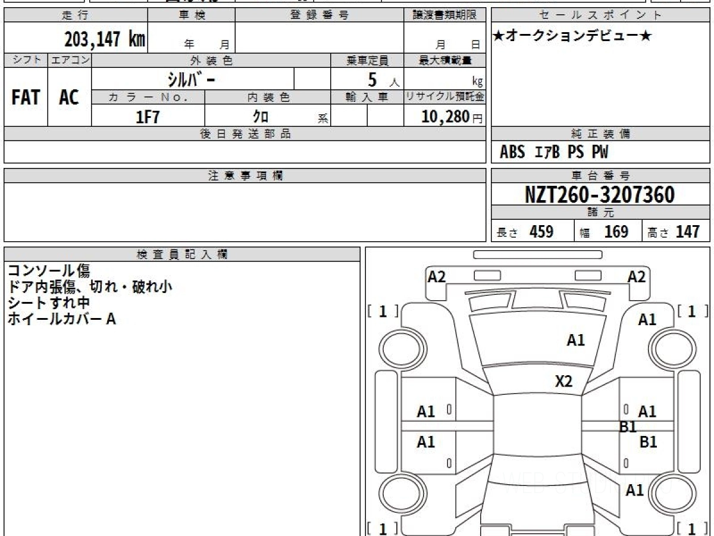Click the エアコン header cell
The width and height of the screenshot is (714, 536).
(70, 60)
